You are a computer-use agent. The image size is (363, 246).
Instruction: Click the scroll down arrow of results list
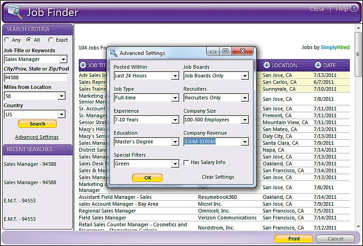tap(358, 227)
